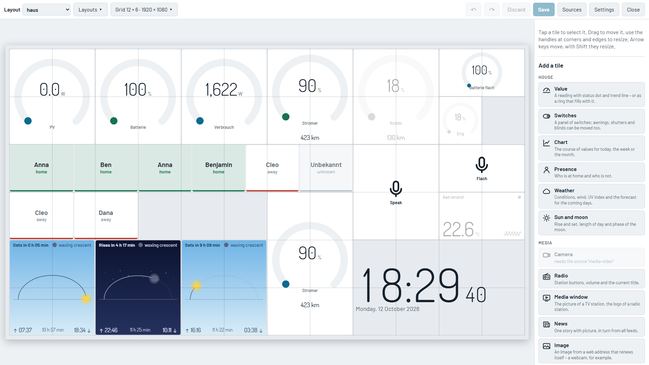Open the Settings panel
This screenshot has width=649, height=365.
604,9
